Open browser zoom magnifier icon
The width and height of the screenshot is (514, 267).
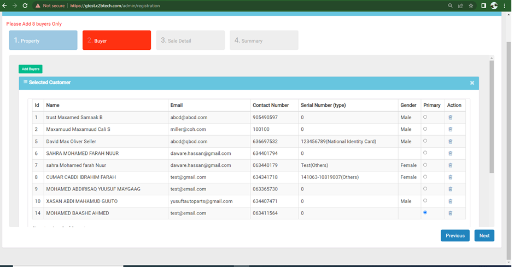[450, 5]
